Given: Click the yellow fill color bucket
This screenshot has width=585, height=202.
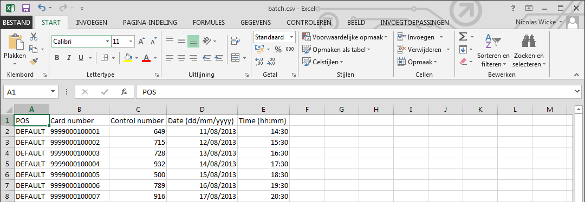Looking at the screenshot, I should click(x=128, y=58).
